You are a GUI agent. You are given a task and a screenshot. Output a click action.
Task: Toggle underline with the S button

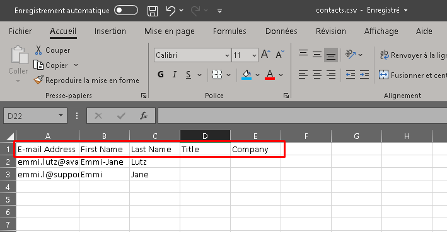tap(188, 75)
